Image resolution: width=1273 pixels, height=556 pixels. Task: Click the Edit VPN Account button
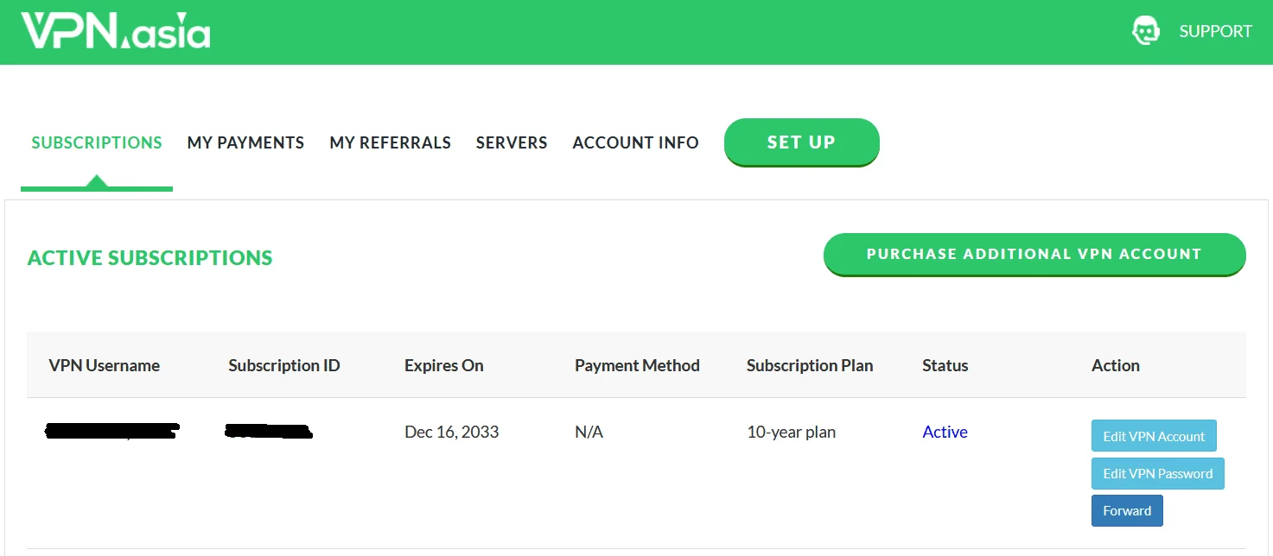click(1154, 436)
